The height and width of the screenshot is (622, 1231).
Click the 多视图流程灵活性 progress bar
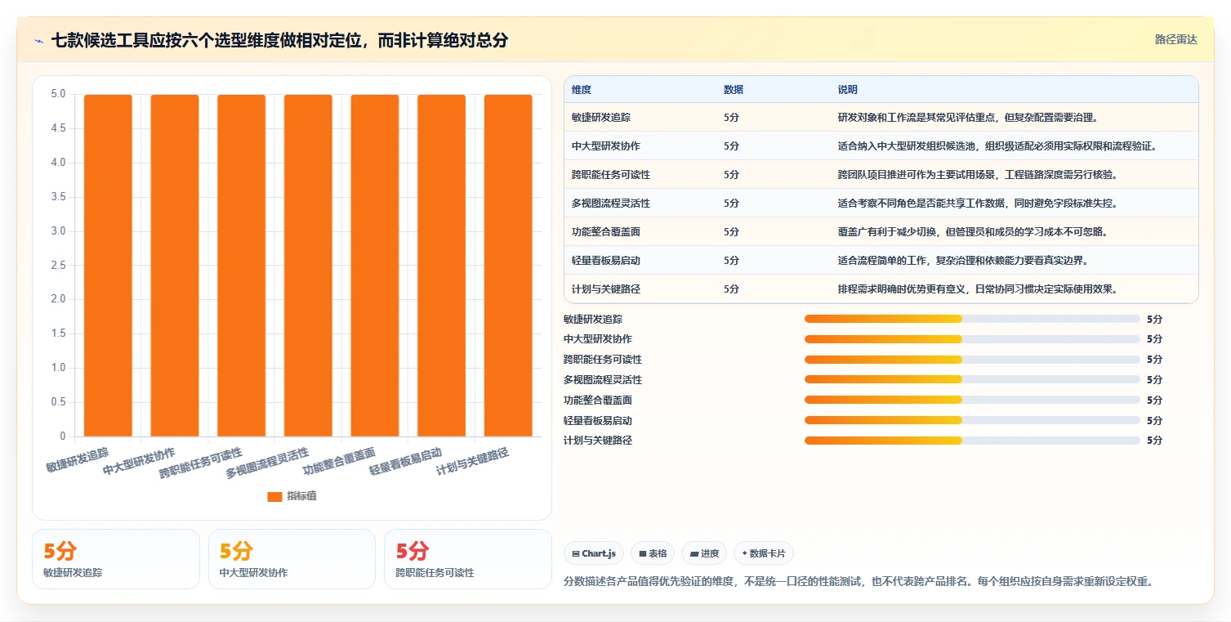[972, 379]
